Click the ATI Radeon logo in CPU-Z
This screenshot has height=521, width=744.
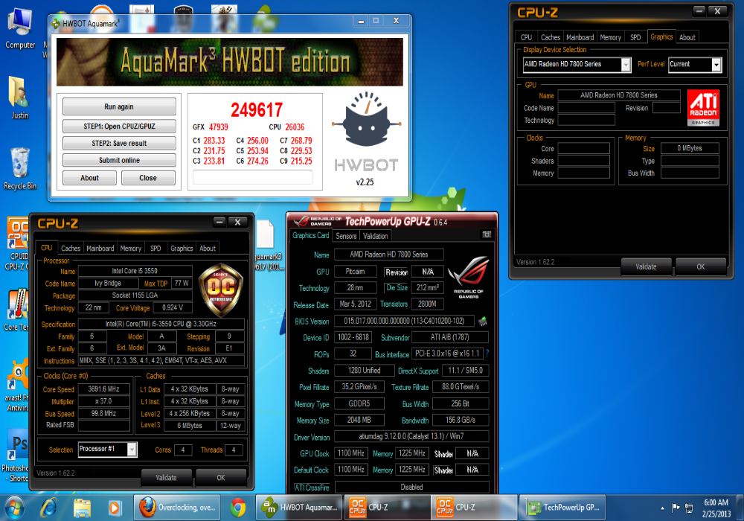pyautogui.click(x=703, y=108)
